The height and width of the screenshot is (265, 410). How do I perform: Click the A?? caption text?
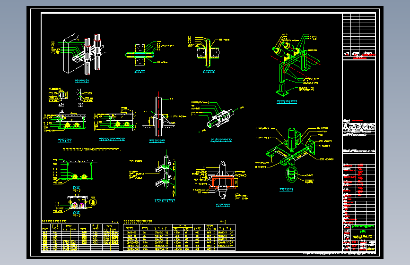[61, 105]
